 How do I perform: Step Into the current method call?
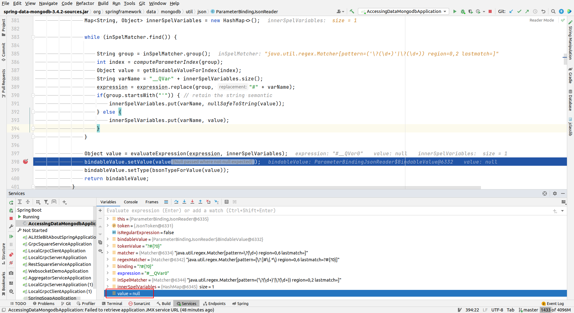(184, 202)
